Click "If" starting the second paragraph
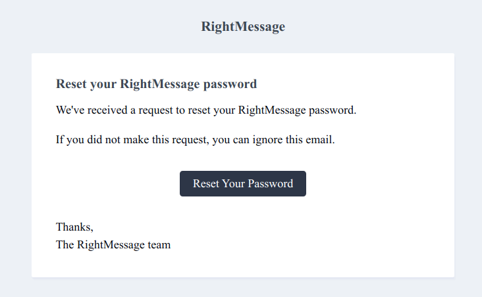Viewport: 482px width, 297px height. tap(60, 140)
